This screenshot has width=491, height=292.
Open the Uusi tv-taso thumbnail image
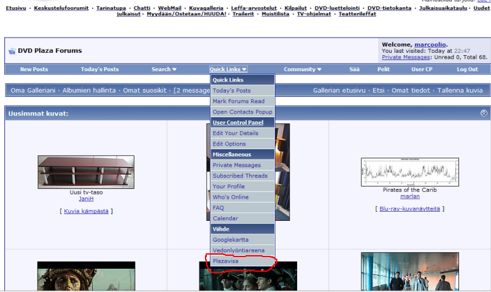(77, 172)
